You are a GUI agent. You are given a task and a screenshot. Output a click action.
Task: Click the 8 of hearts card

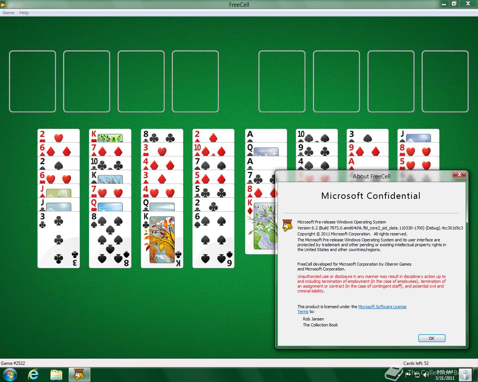click(418, 150)
